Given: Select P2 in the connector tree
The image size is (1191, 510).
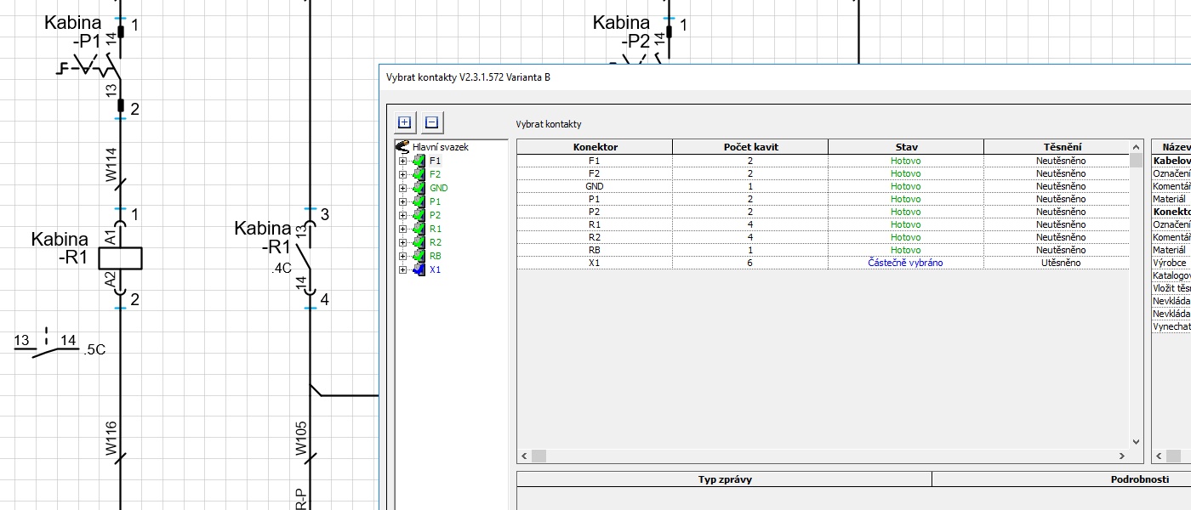Looking at the screenshot, I should (x=435, y=215).
